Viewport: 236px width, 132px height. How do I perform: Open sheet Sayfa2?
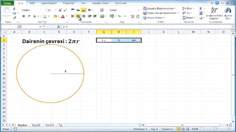36,125
